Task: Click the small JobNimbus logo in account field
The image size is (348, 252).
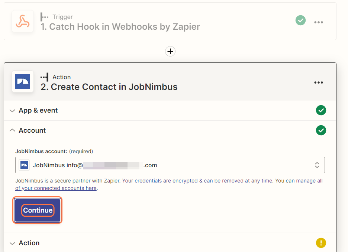Action: pos(25,165)
